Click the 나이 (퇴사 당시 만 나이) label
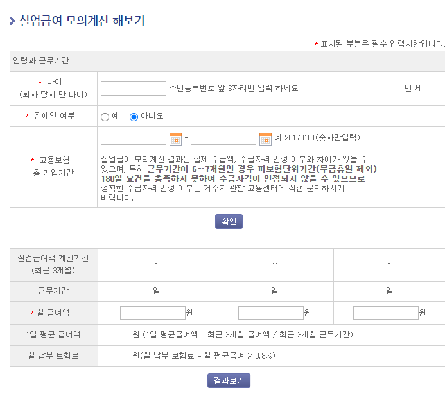The width and height of the screenshot is (445, 397). click(54, 88)
